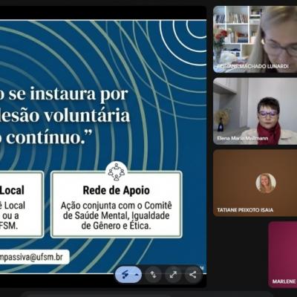Image resolution: width=297 pixels, height=297 pixels.
Task: Click 'Ação conjunta com o Comitê' text
Action: (117, 206)
